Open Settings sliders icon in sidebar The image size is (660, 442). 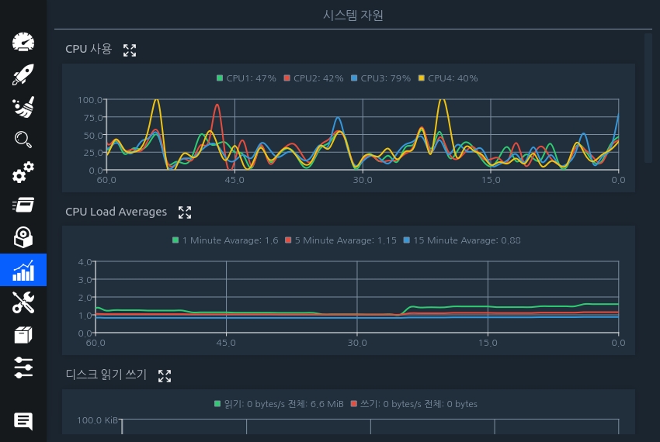[x=23, y=368]
